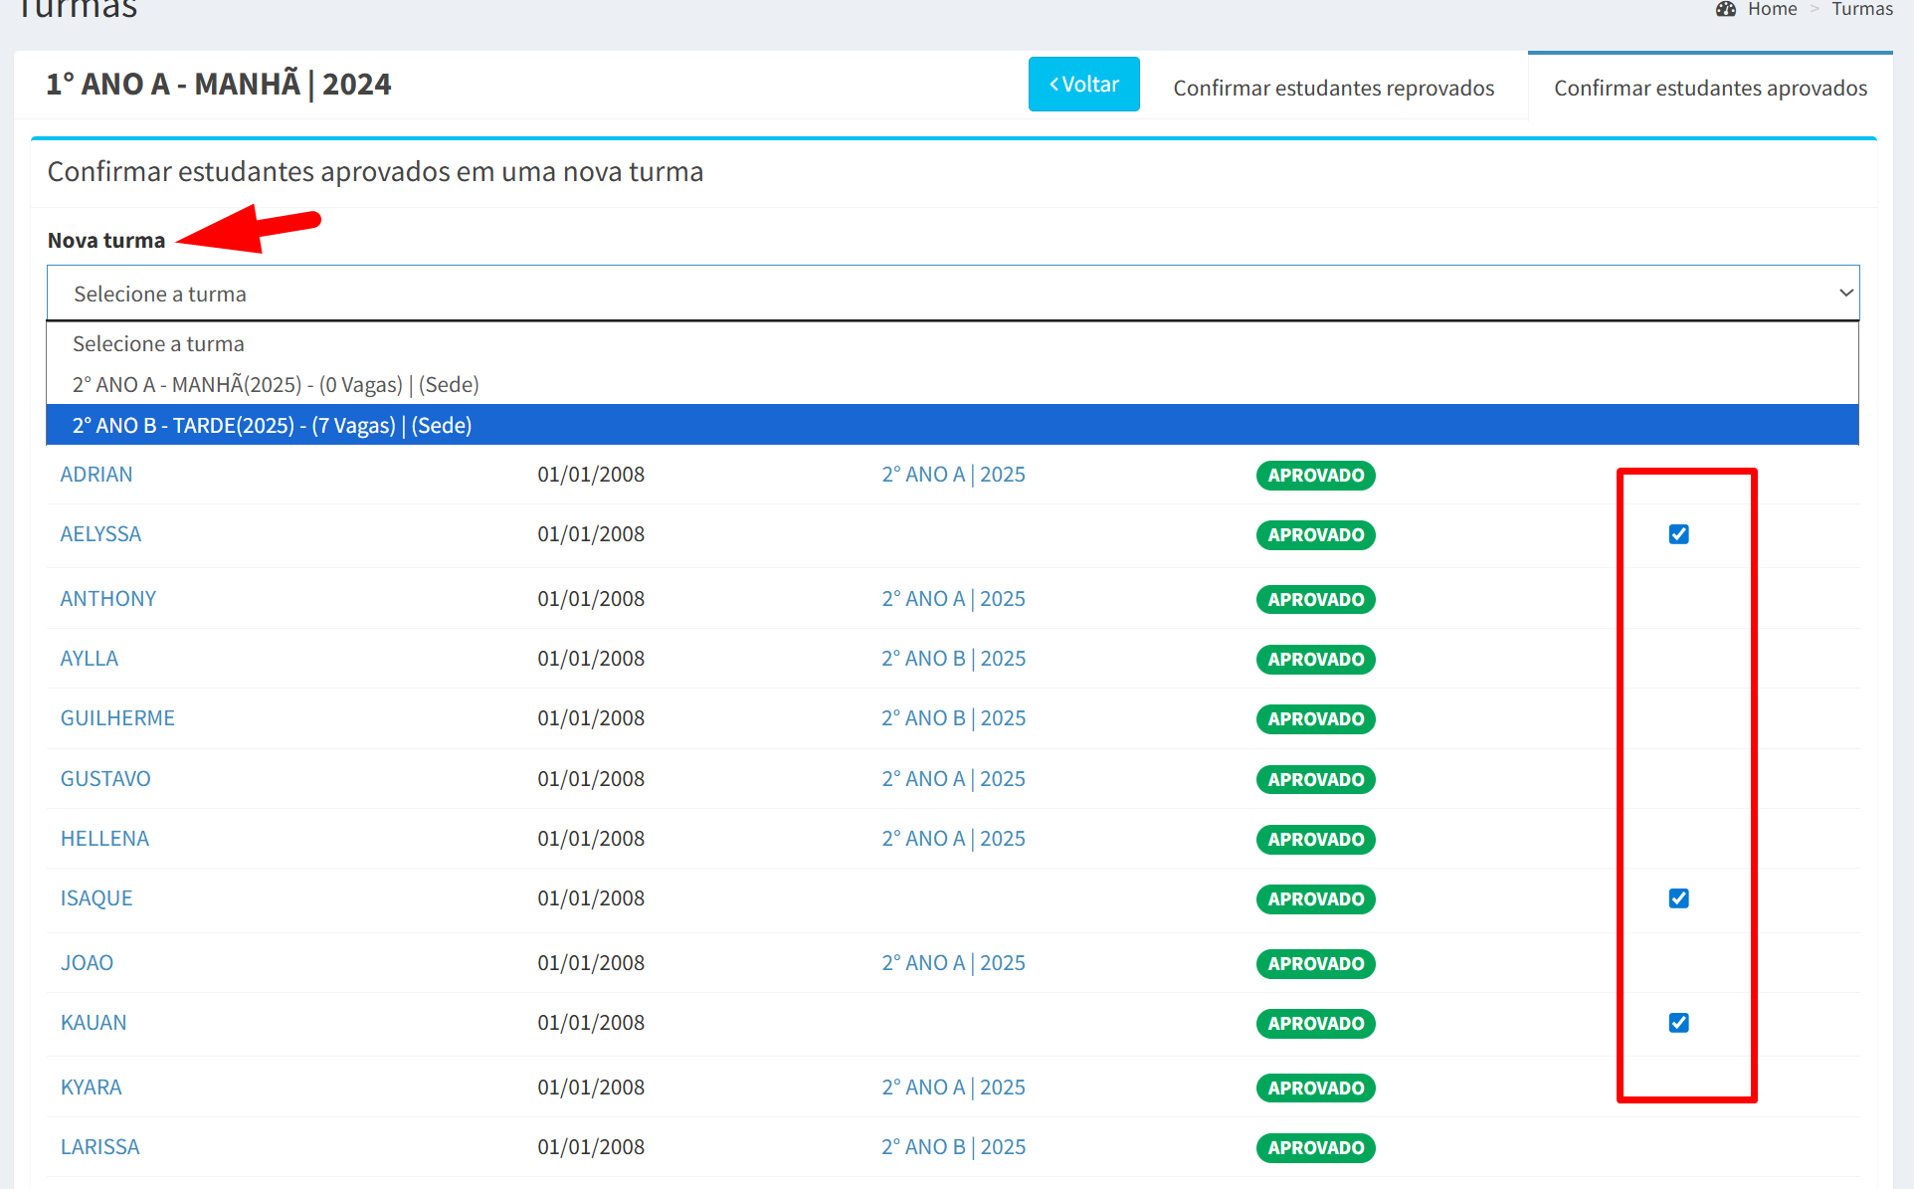Click AYLLA's 2° ANO B | 2025 class link
This screenshot has height=1189, width=1914.
953,659
